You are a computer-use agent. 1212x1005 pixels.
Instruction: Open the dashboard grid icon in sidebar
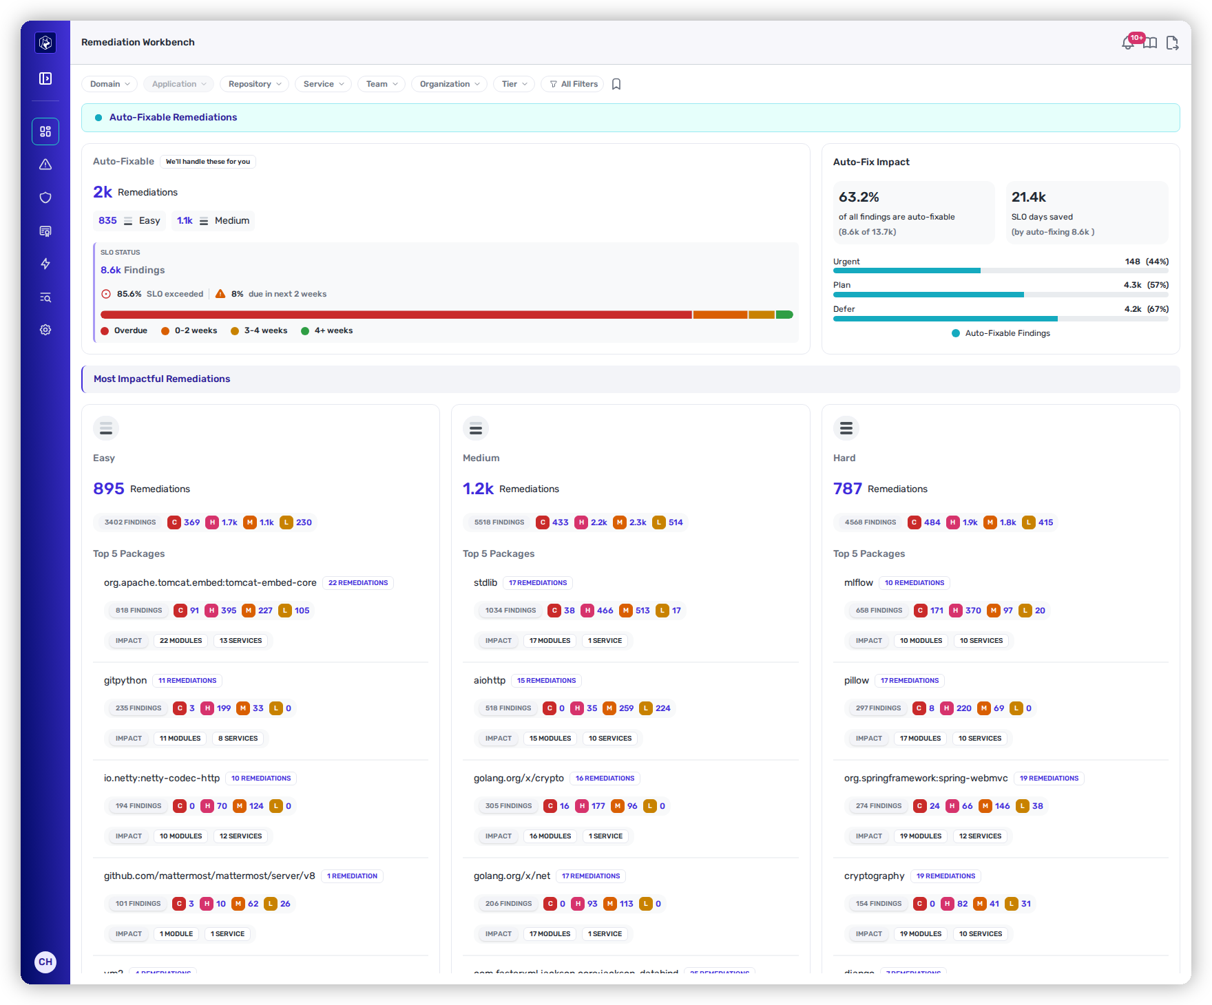(x=45, y=131)
